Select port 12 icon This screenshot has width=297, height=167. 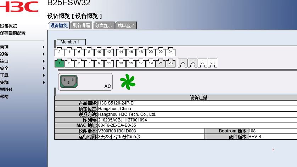[109, 52]
